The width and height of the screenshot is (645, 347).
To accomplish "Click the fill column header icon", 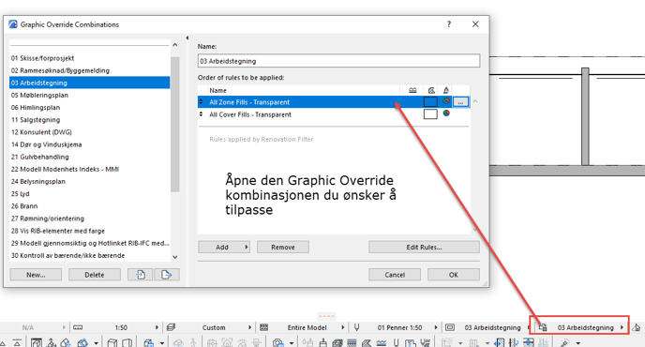I will point(431,90).
